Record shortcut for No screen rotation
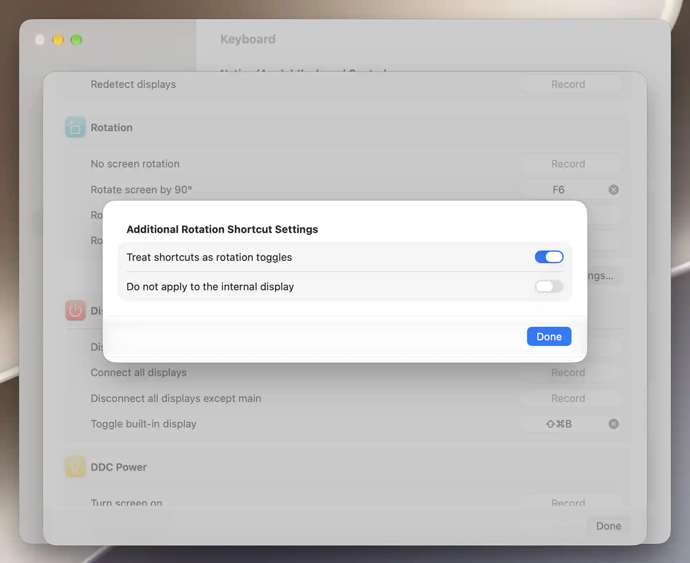This screenshot has height=563, width=690. pyautogui.click(x=571, y=164)
